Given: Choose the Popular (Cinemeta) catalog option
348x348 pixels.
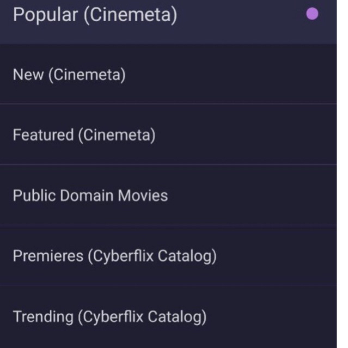Looking at the screenshot, I should click(95, 15).
